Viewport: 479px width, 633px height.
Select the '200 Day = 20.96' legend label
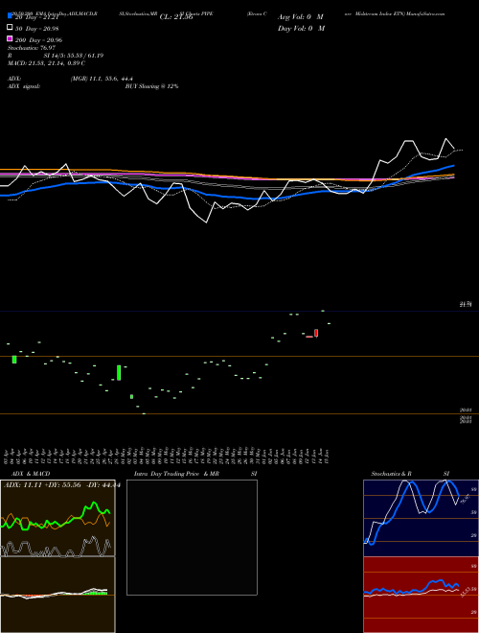click(38, 40)
